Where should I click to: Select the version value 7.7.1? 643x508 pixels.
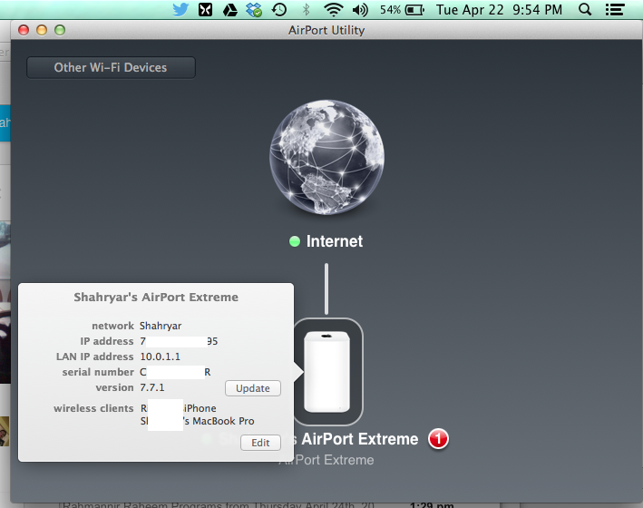click(152, 387)
